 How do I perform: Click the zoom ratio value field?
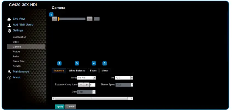(97, 19)
